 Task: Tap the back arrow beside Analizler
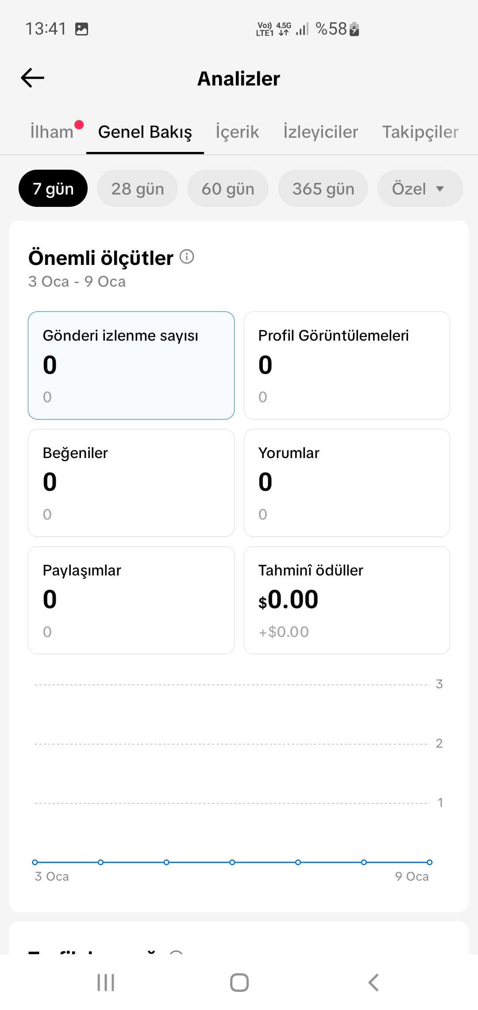tap(33, 78)
